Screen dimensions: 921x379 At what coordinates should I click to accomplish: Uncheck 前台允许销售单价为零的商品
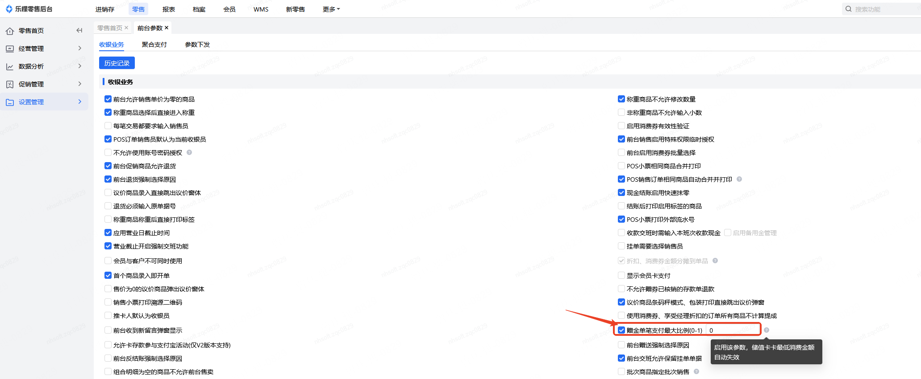pos(108,99)
